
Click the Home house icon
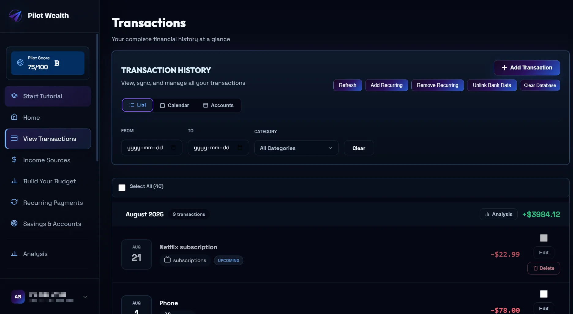[14, 117]
